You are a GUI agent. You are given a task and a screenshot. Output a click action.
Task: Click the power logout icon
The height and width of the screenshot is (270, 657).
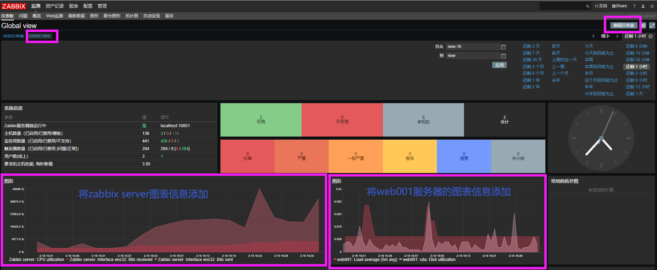click(x=652, y=6)
